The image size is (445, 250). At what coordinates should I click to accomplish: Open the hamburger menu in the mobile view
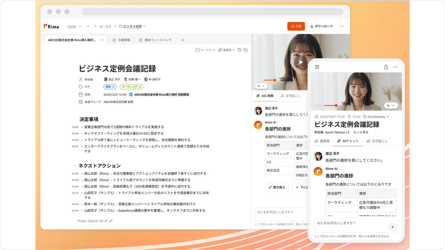[317, 67]
